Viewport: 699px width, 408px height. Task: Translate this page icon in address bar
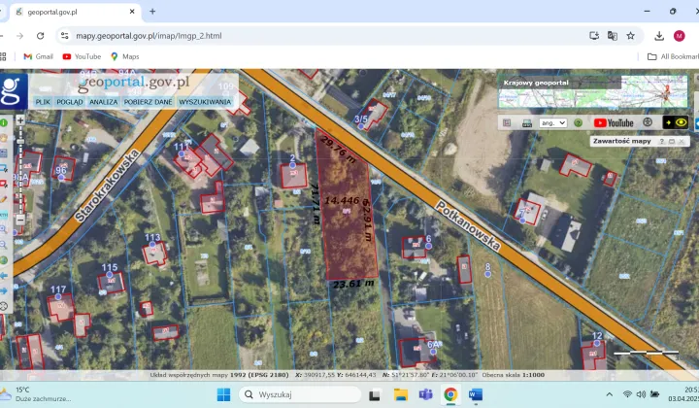(613, 36)
